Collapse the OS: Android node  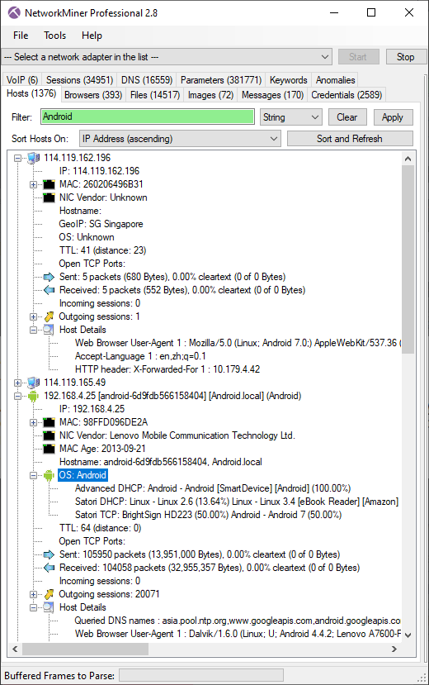tap(34, 475)
